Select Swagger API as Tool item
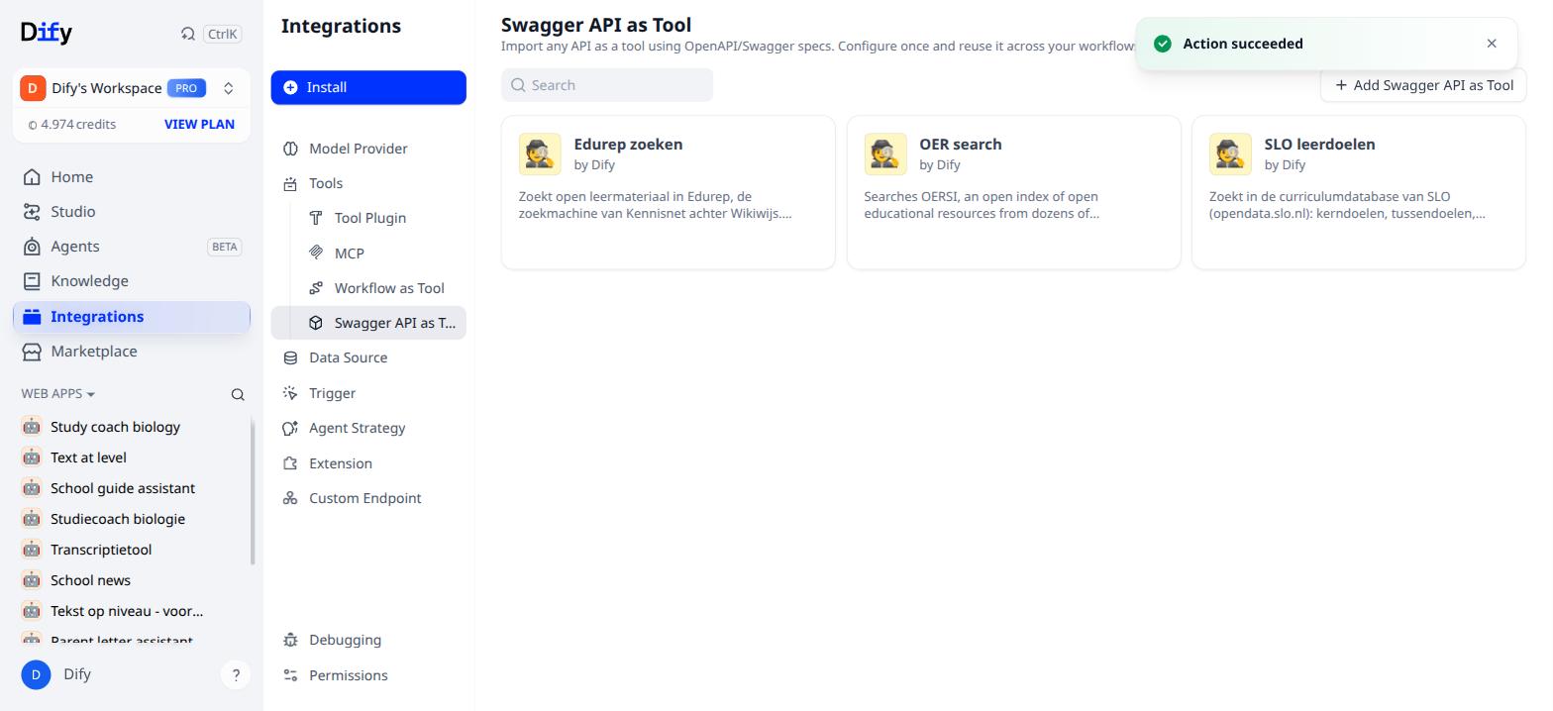Screen dimensions: 1553x711 tap(368, 323)
